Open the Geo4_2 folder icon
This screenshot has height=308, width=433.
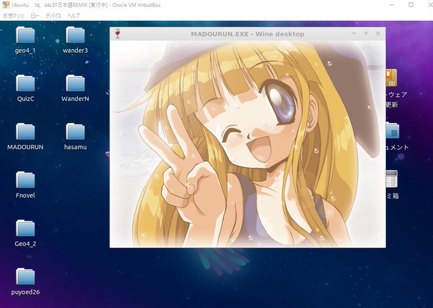[25, 228]
